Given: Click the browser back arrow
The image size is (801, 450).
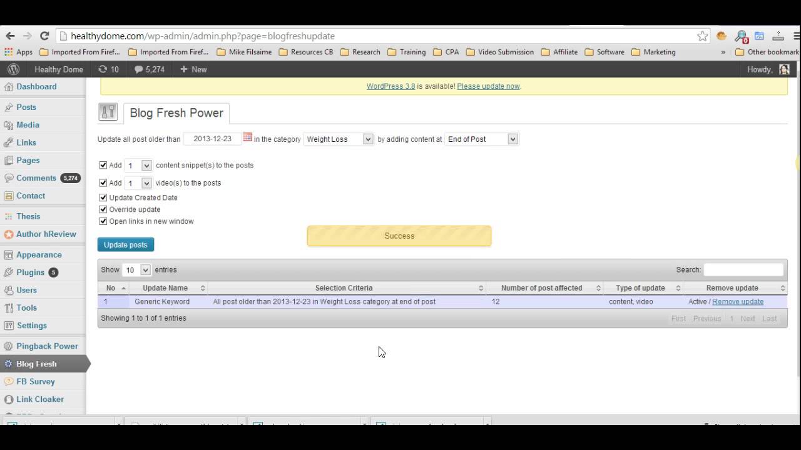Looking at the screenshot, I should pyautogui.click(x=9, y=36).
